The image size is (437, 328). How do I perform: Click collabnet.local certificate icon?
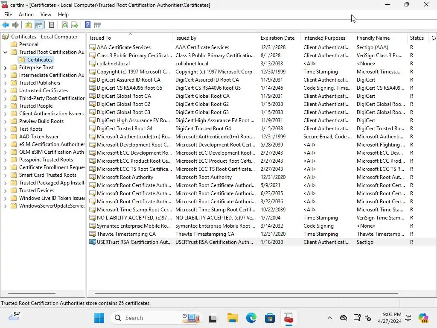coord(93,64)
